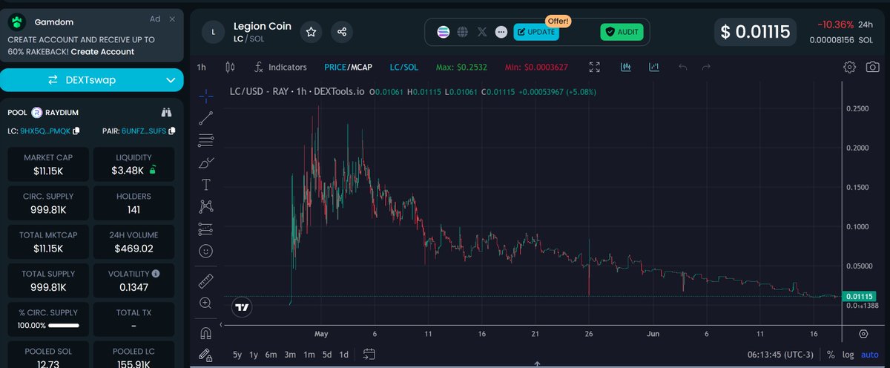This screenshot has height=368, width=890.
Task: Switch LC/SOL quote toggle
Action: click(404, 67)
